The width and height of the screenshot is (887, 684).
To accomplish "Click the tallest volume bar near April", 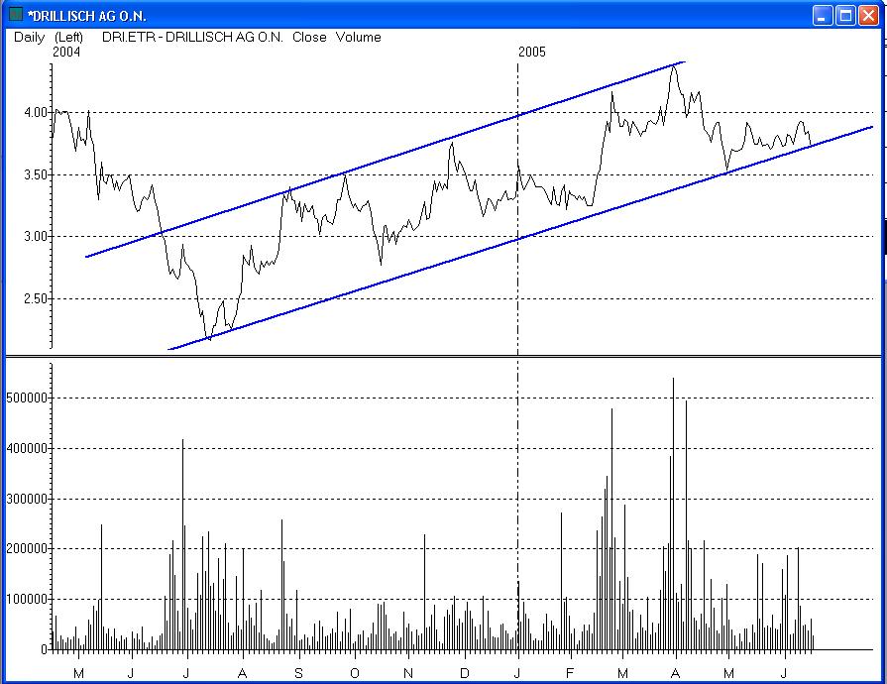I will point(673,513).
